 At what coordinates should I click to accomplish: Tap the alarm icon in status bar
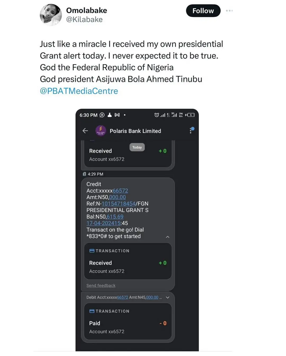tap(157, 115)
